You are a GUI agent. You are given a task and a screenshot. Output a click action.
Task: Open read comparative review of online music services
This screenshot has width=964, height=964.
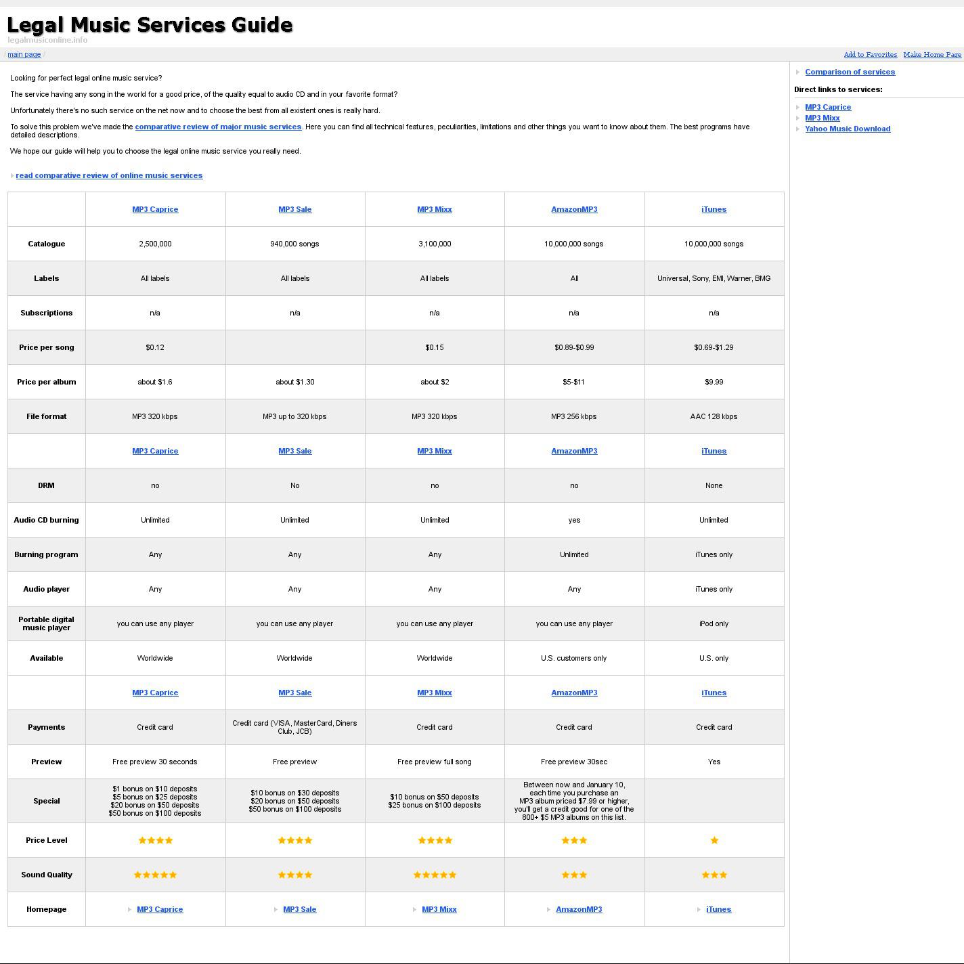point(109,176)
